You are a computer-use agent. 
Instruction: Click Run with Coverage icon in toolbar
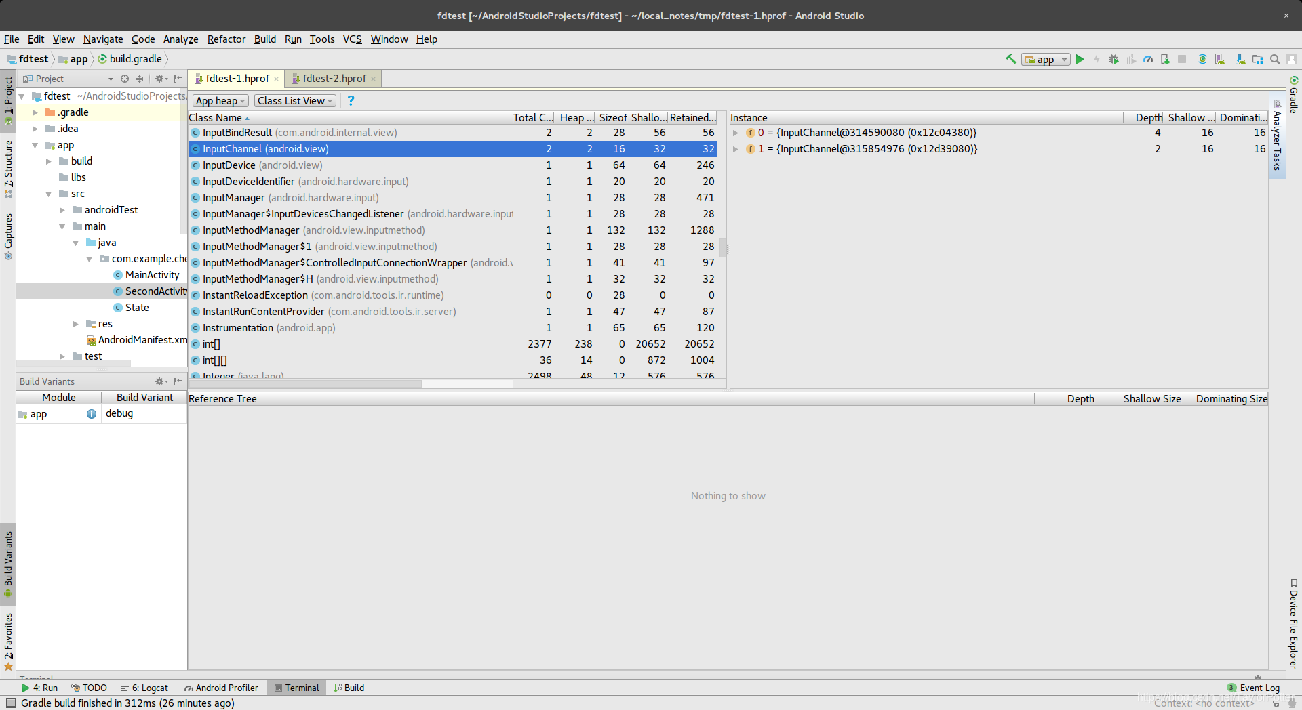[1130, 59]
